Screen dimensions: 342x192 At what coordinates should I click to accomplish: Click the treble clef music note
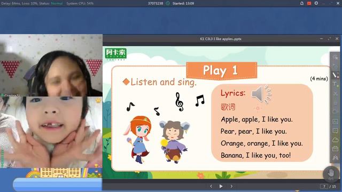click(x=180, y=102)
